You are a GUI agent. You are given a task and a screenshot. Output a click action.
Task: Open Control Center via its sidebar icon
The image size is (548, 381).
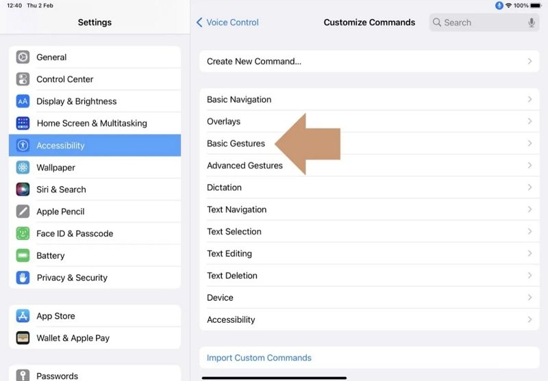pos(23,79)
